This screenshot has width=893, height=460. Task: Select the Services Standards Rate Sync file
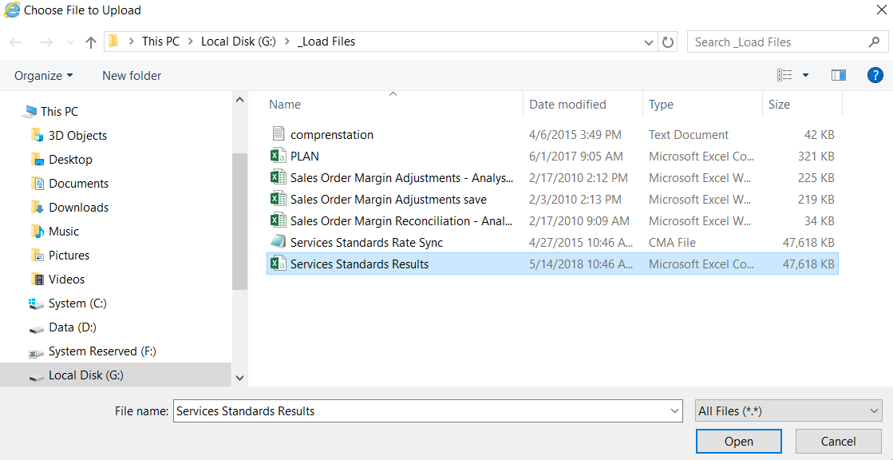click(366, 243)
